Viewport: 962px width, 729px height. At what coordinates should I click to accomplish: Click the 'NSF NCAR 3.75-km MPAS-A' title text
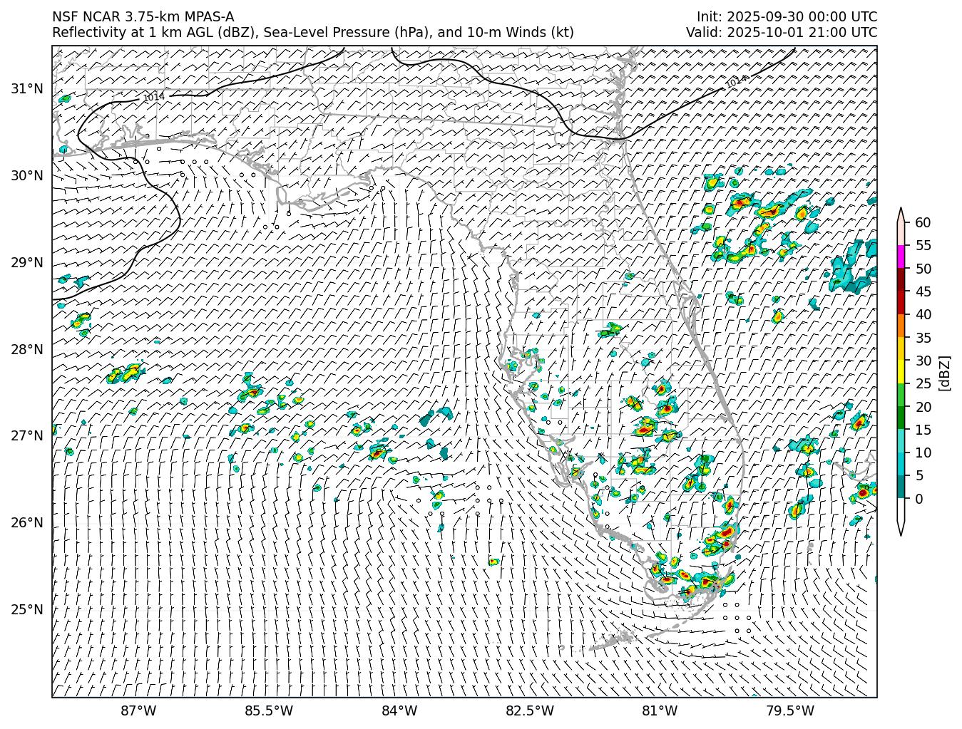point(143,17)
